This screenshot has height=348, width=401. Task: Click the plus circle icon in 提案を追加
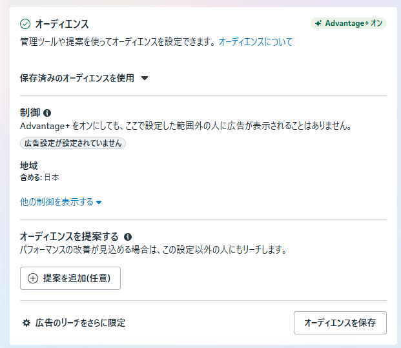pyautogui.click(x=33, y=278)
